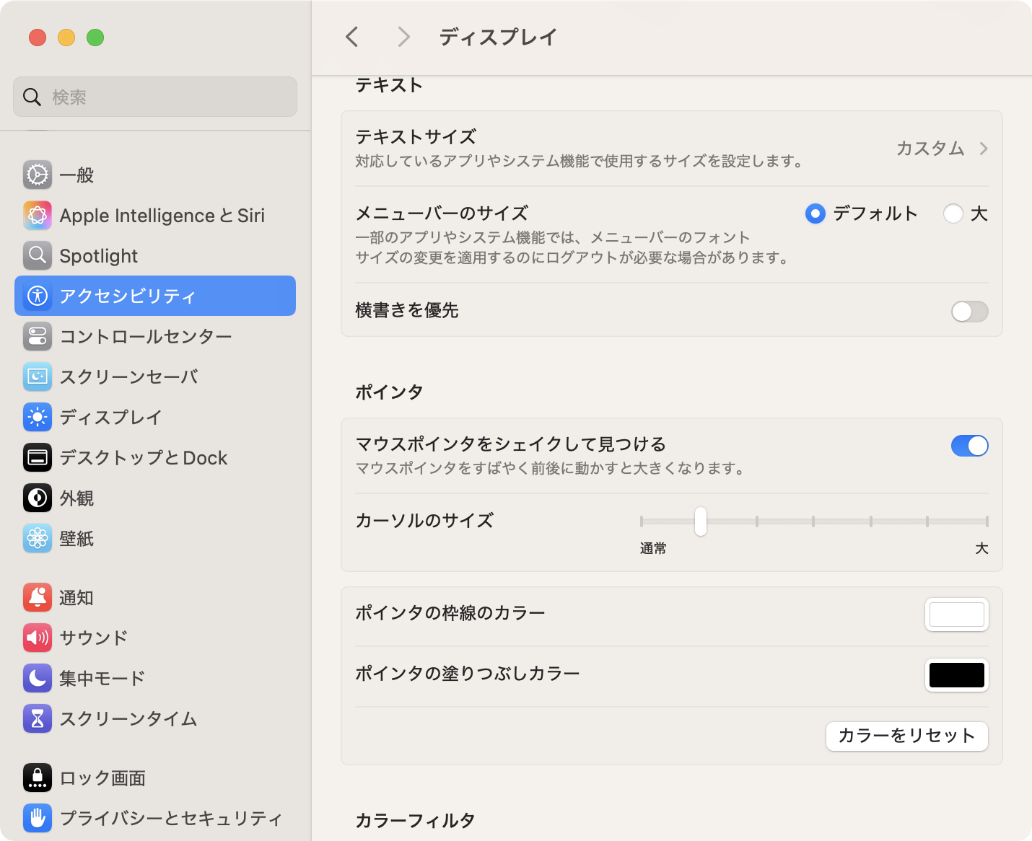Select ディスプレイ in the sidebar

(x=110, y=417)
